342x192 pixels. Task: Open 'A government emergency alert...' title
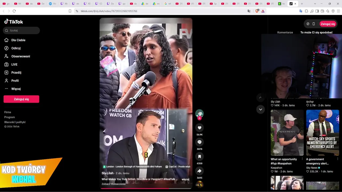(319, 161)
